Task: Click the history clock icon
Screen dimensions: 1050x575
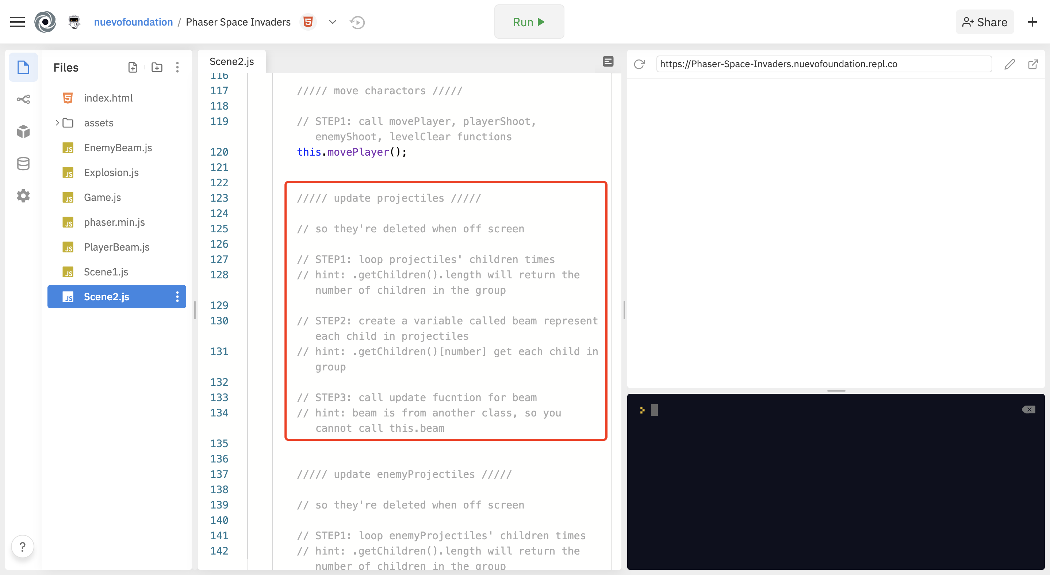Action: tap(357, 22)
